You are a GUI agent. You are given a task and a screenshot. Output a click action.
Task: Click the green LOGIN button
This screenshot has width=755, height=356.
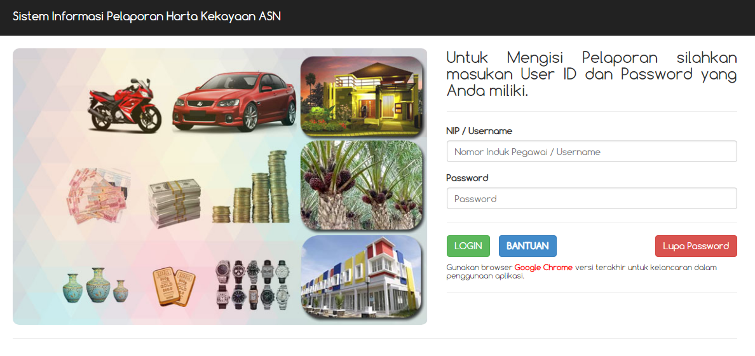click(468, 245)
